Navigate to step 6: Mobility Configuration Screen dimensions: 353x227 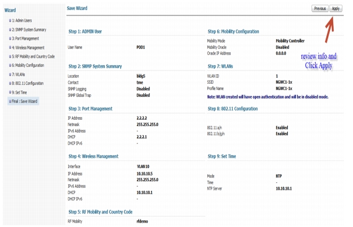[x=28, y=65]
